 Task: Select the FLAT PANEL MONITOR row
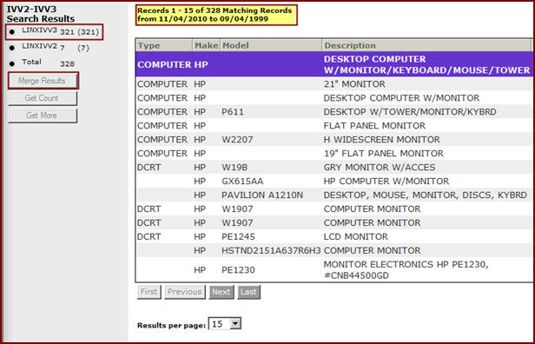(x=334, y=126)
